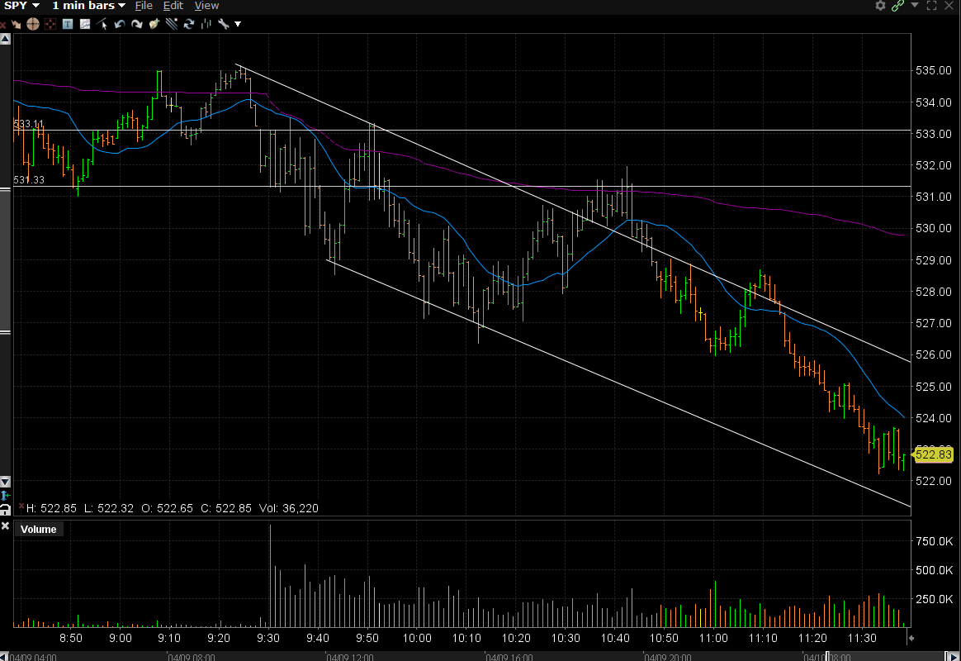
Task: Click the Volume study label
Action: [38, 529]
